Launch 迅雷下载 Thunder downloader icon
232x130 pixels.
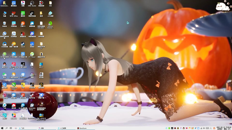(41, 96)
